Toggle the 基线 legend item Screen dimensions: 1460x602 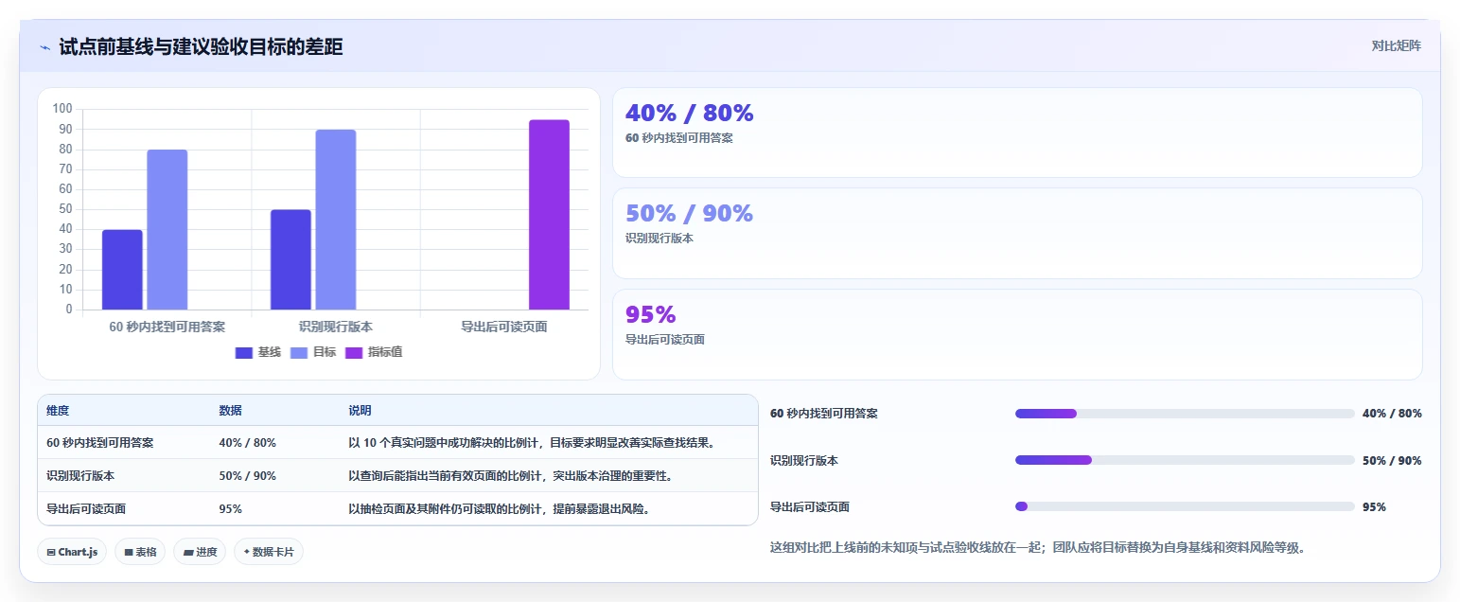pyautogui.click(x=258, y=352)
